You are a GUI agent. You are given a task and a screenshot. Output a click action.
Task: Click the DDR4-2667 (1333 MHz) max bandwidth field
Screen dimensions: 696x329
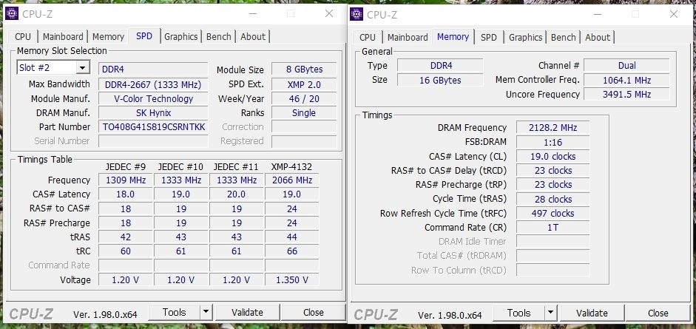point(153,84)
